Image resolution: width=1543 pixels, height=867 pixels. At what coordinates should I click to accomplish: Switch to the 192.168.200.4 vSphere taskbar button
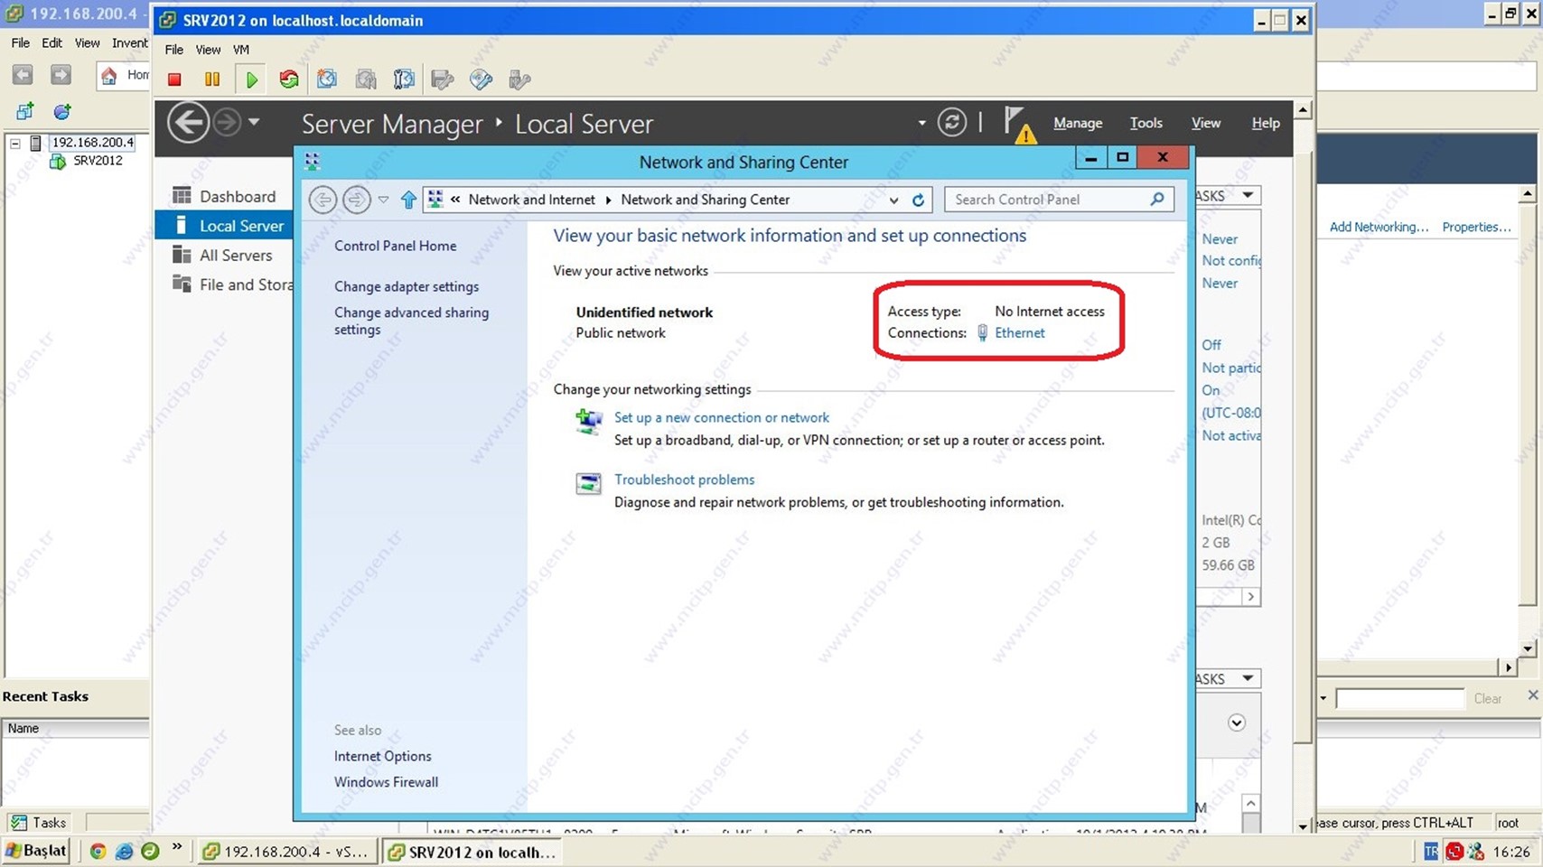pyautogui.click(x=285, y=852)
